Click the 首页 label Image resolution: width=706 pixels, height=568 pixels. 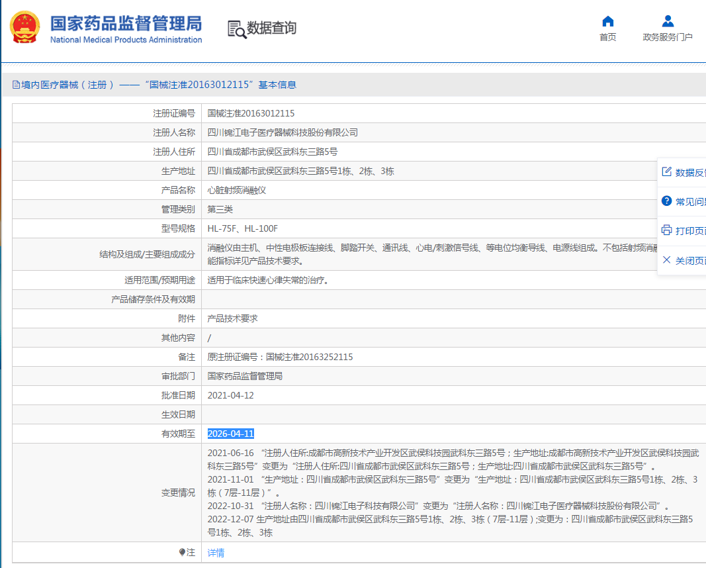(x=608, y=37)
